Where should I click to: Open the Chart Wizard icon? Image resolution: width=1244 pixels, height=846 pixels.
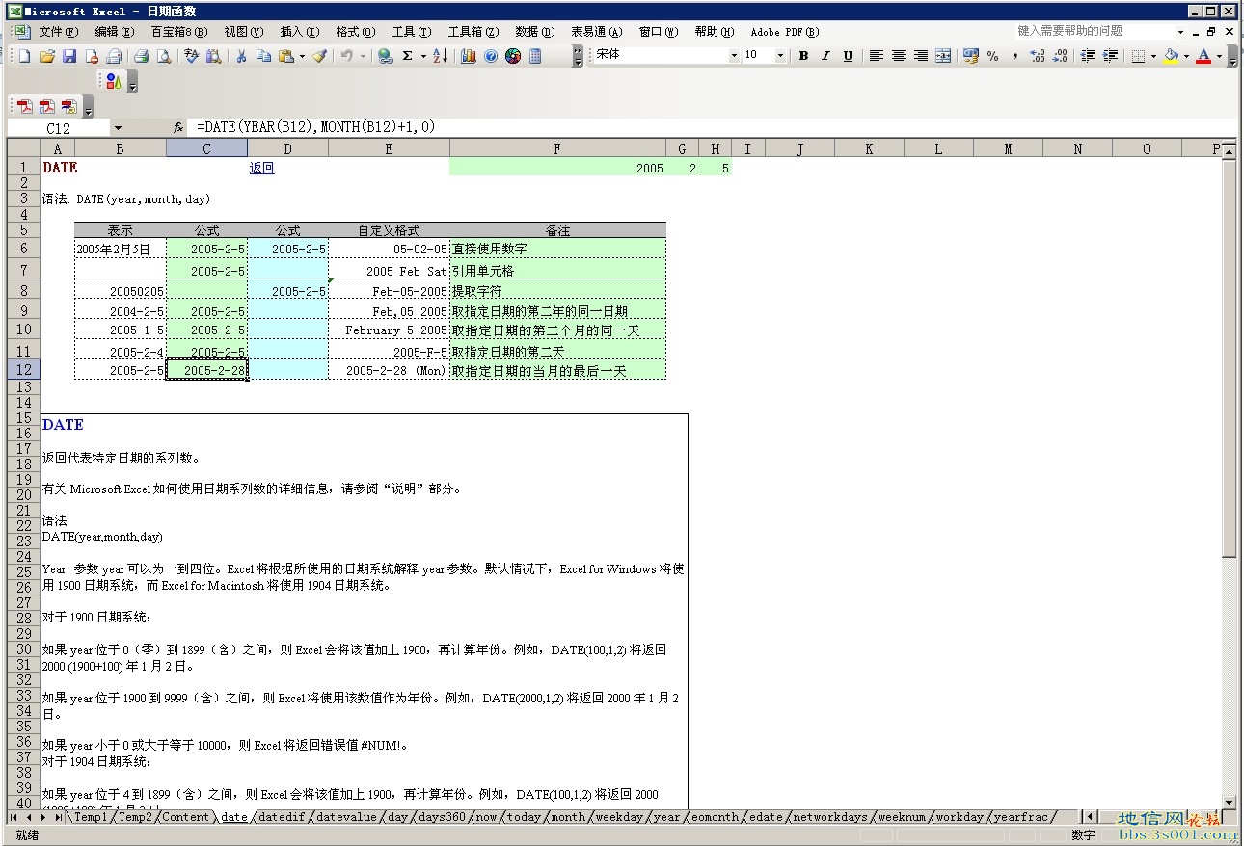point(469,56)
